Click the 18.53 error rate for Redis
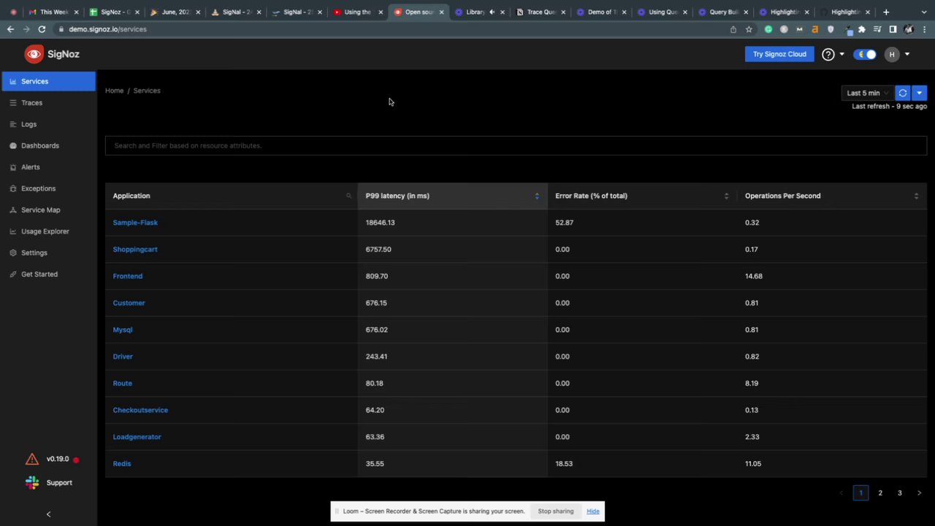 (564, 464)
